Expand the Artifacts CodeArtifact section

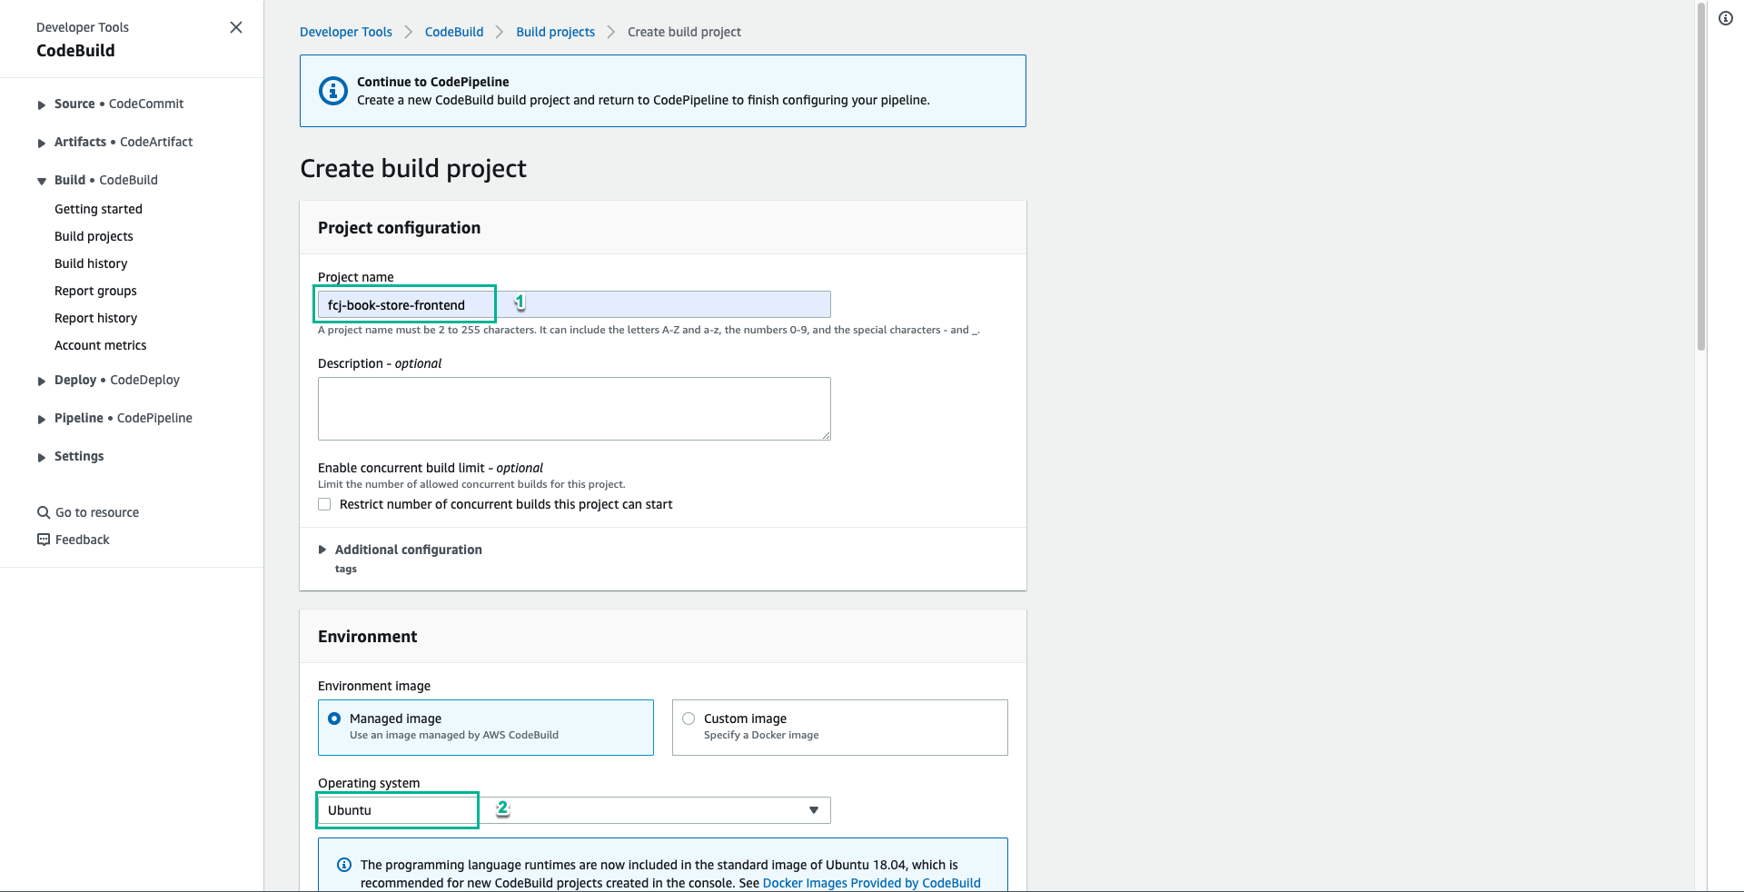tap(42, 144)
